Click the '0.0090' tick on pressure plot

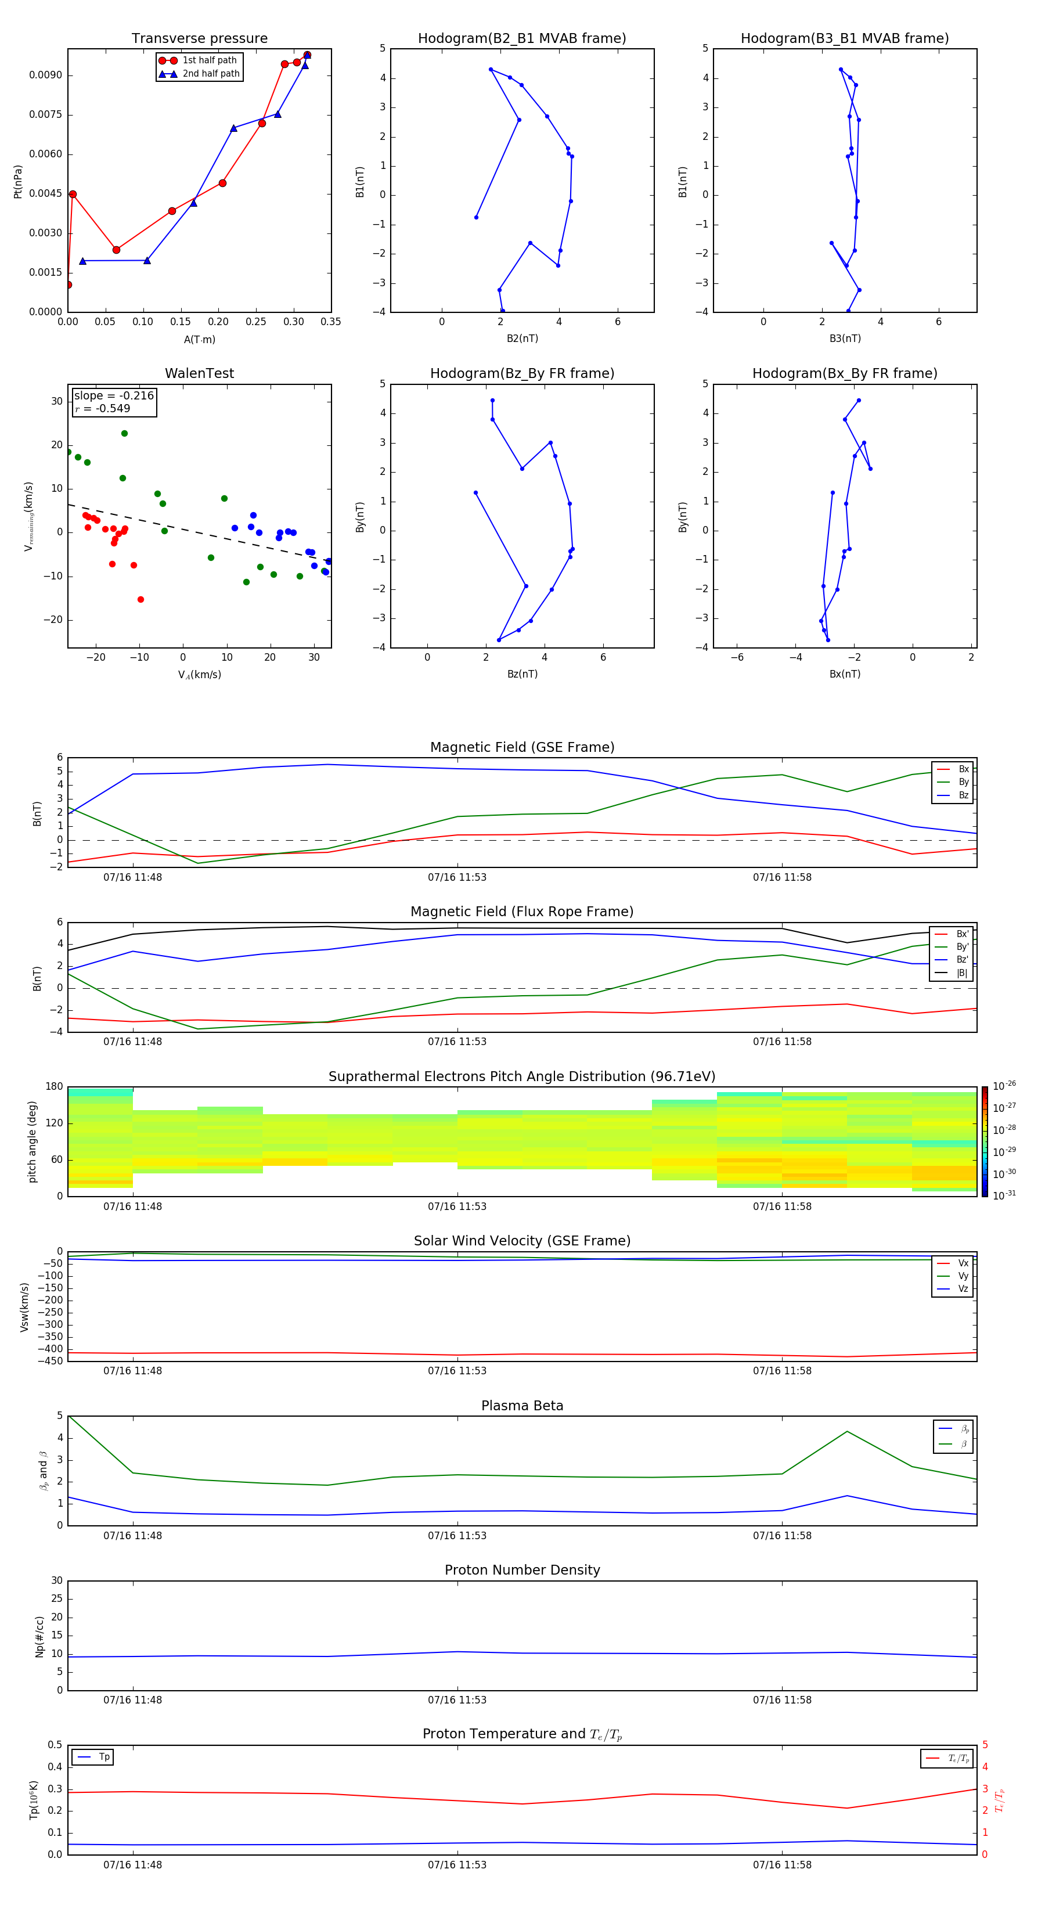point(45,75)
